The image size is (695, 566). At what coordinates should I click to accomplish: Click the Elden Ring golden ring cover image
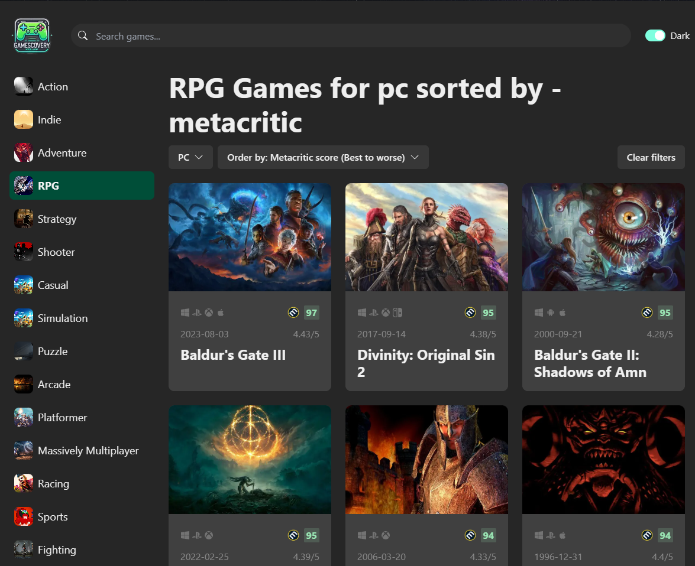click(250, 460)
